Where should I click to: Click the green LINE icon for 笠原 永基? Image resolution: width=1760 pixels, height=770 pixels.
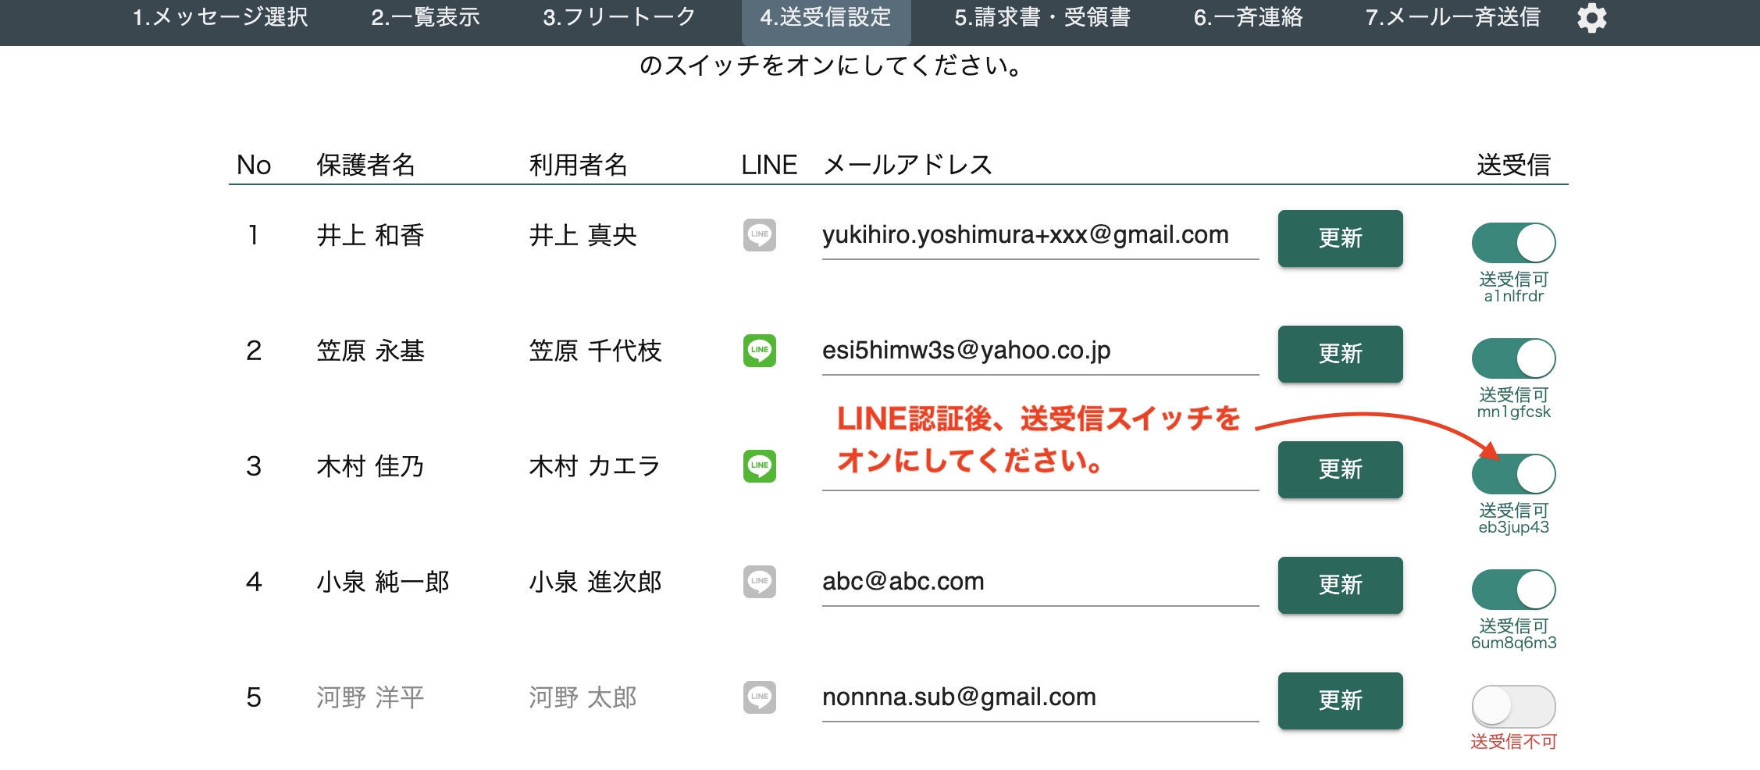[759, 351]
